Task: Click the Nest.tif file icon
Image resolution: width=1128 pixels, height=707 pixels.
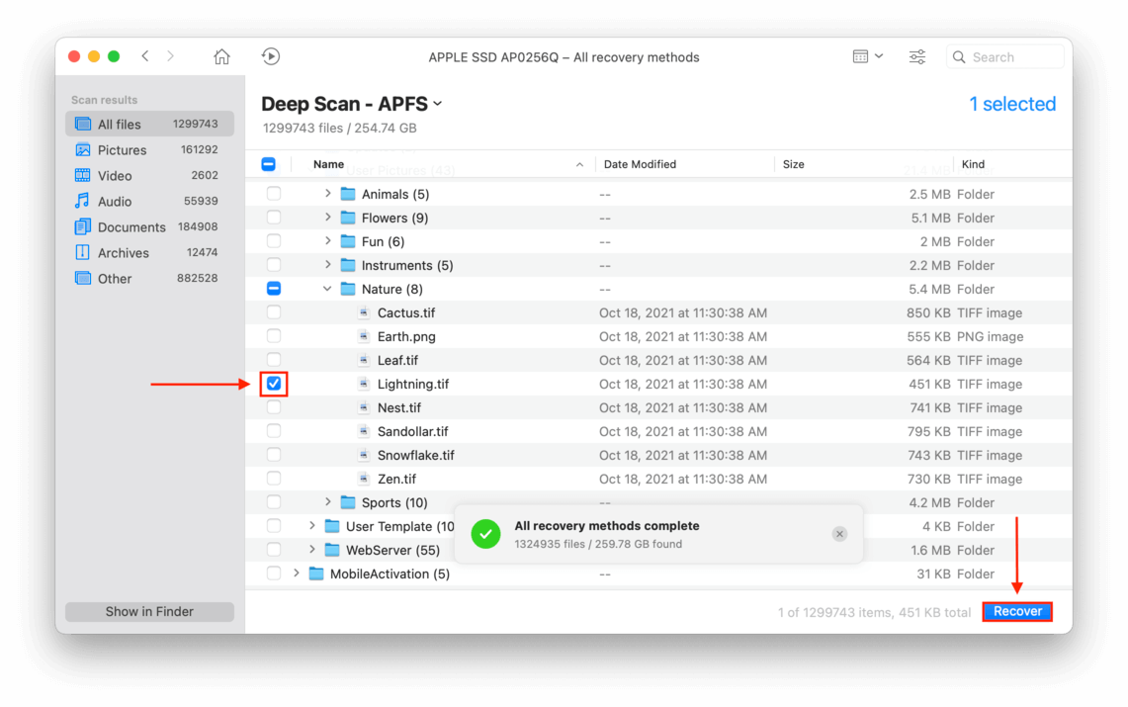Action: [364, 407]
